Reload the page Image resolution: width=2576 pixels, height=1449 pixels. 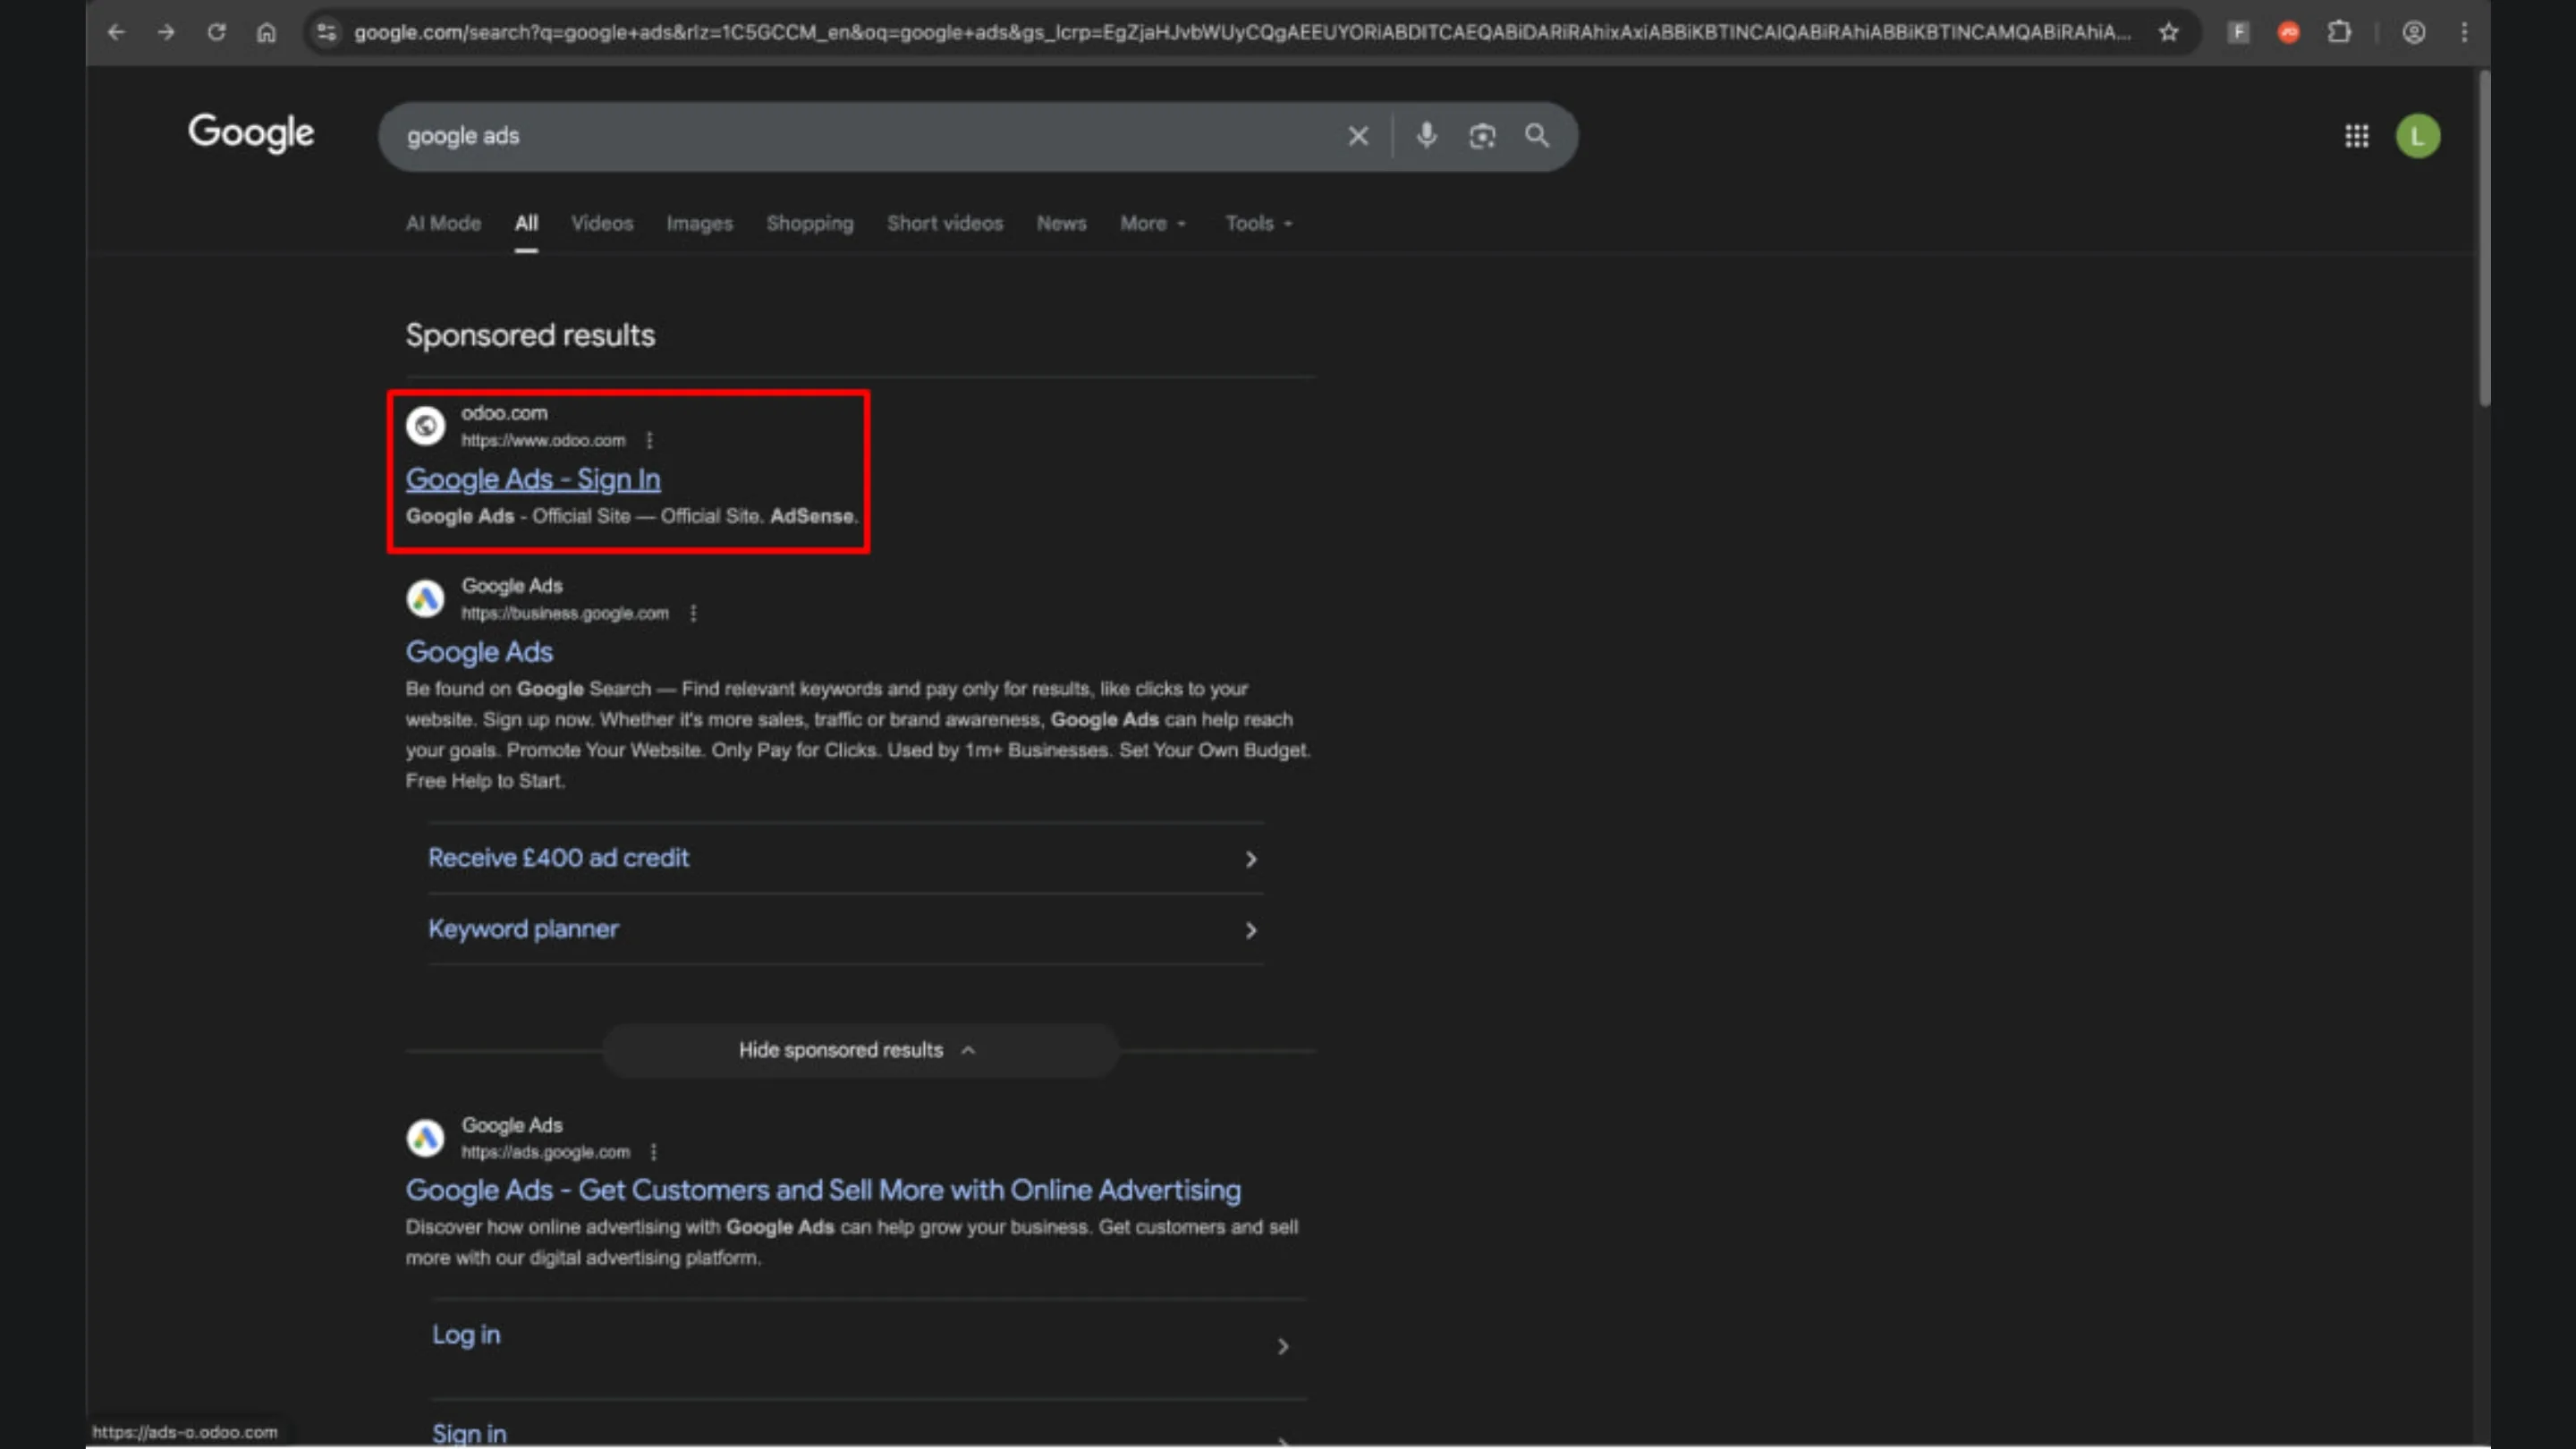216,32
